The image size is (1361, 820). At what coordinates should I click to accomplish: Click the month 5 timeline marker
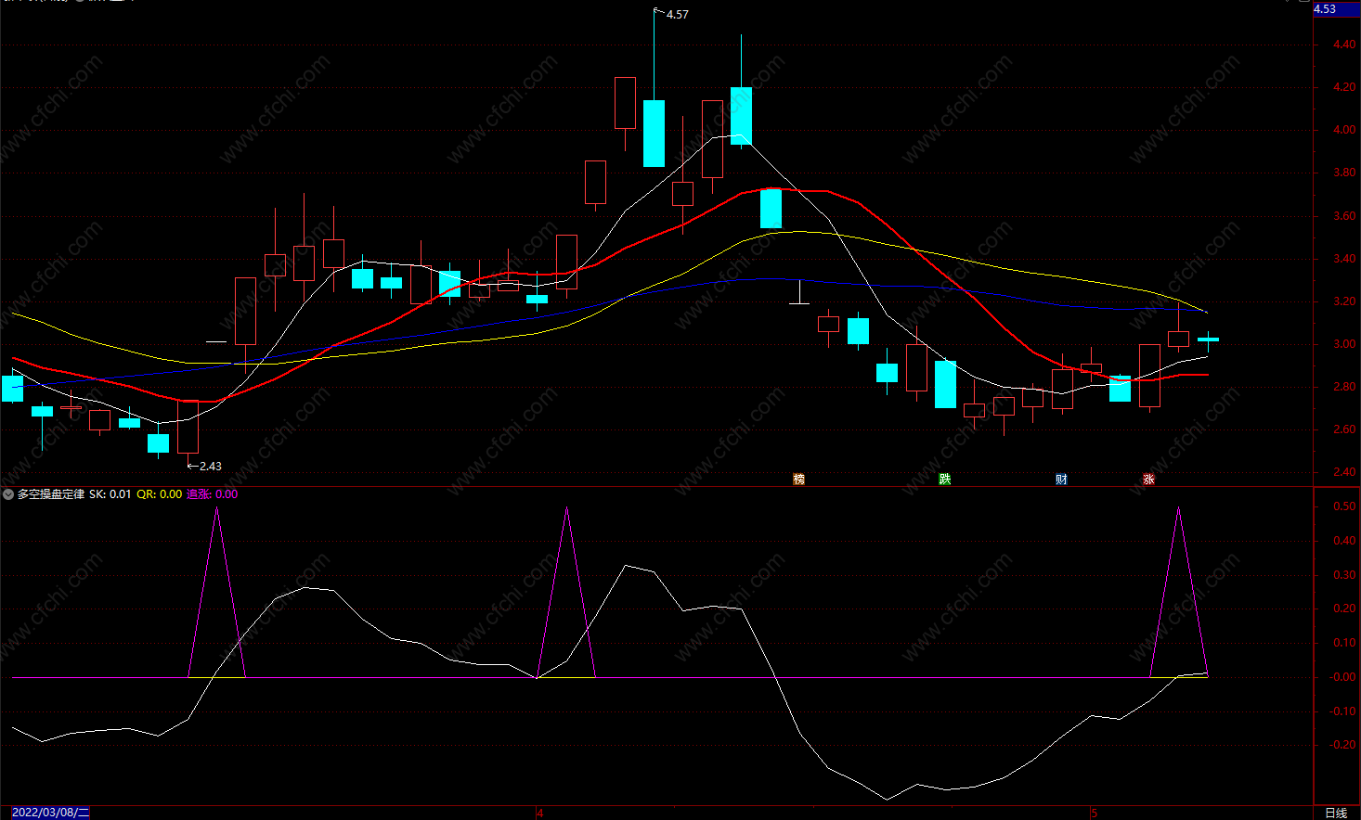(x=1094, y=814)
